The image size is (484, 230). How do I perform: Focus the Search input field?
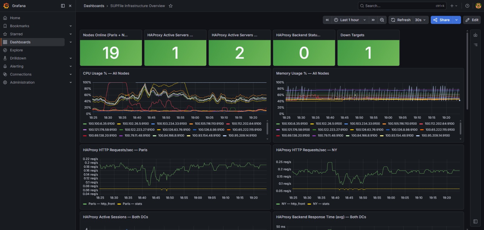pyautogui.click(x=402, y=6)
